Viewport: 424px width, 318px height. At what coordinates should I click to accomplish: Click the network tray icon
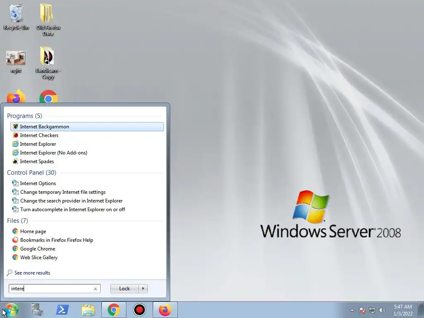372,310
